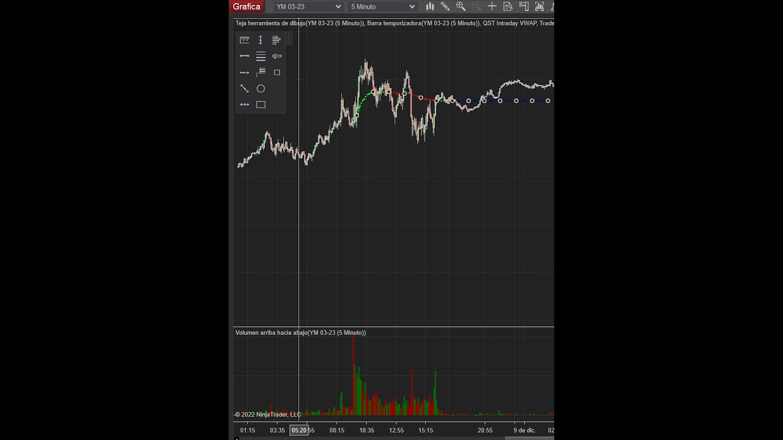Viewport: 783px width, 440px height.
Task: Select the rectangle drawing tool
Action: [261, 105]
